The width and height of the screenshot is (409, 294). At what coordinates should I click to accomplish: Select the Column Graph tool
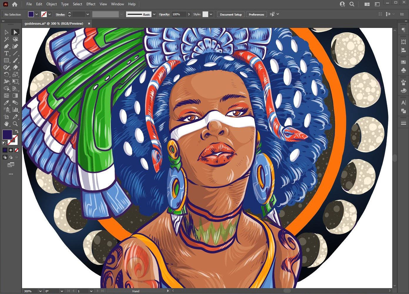(15, 110)
